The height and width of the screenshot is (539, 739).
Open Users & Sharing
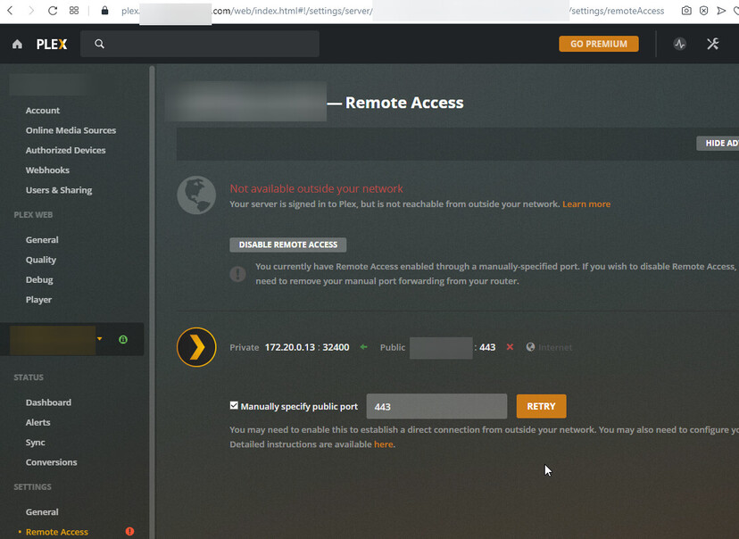pos(59,190)
